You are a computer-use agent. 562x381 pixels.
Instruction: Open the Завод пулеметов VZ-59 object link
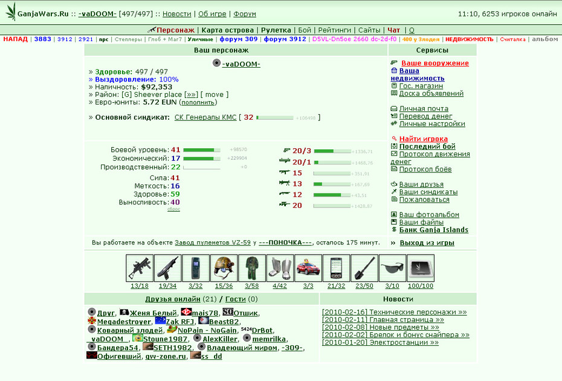[213, 243]
